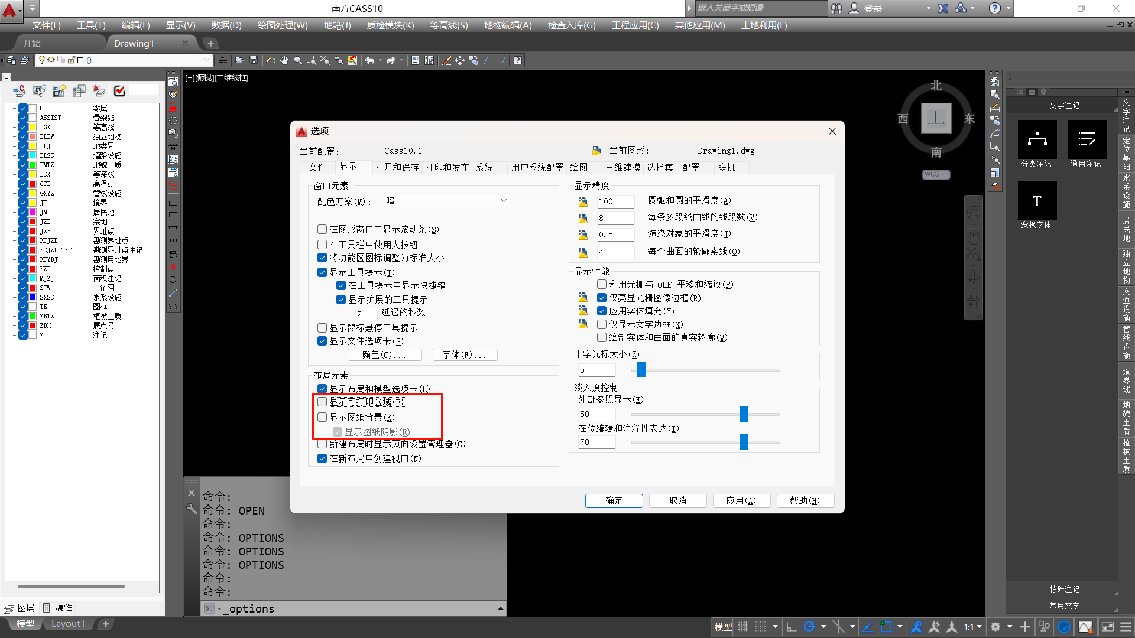Click the 通用注记 icon

(1087, 140)
